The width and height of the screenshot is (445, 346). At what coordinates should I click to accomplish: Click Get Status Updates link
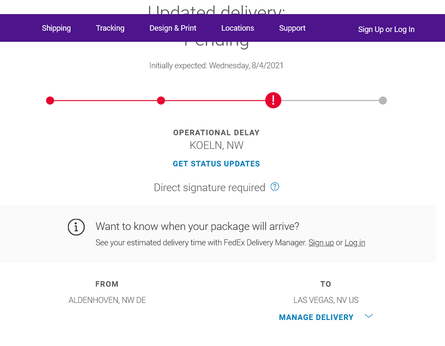[x=216, y=164]
